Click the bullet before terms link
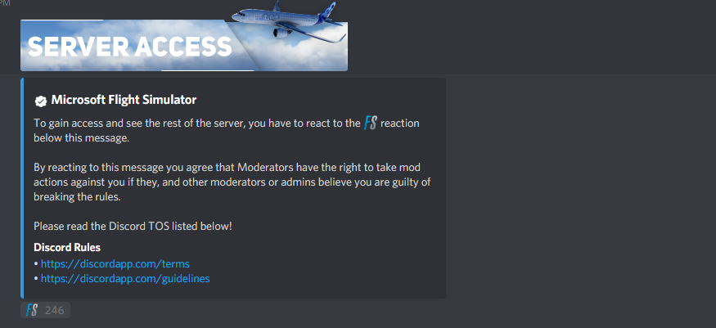The width and height of the screenshot is (716, 328). (x=36, y=264)
